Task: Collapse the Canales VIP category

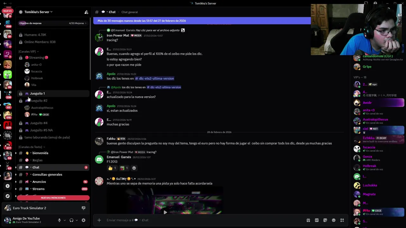Action: coord(29,52)
